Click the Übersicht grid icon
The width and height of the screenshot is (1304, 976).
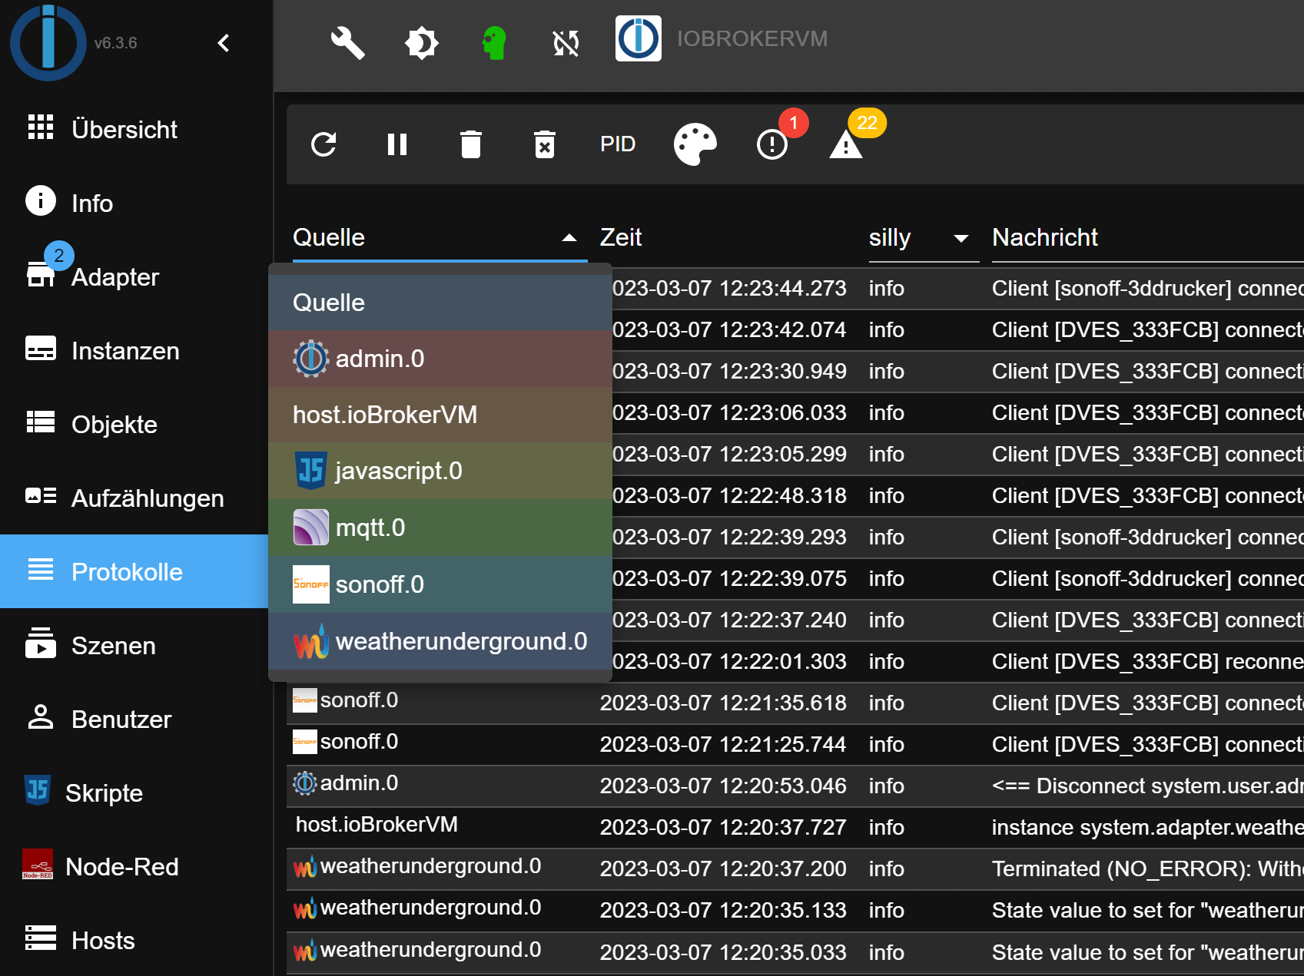click(41, 127)
